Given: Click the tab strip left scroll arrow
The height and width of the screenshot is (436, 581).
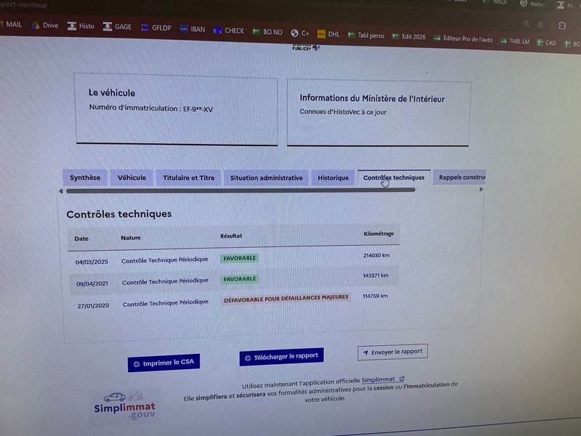Looking at the screenshot, I should coord(61,191).
